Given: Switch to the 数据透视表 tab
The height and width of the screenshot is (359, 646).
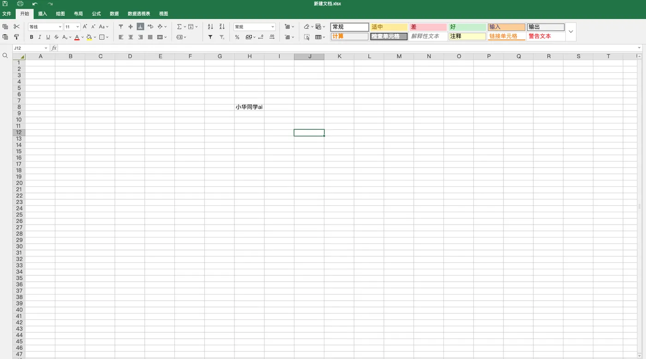Looking at the screenshot, I should tap(139, 14).
